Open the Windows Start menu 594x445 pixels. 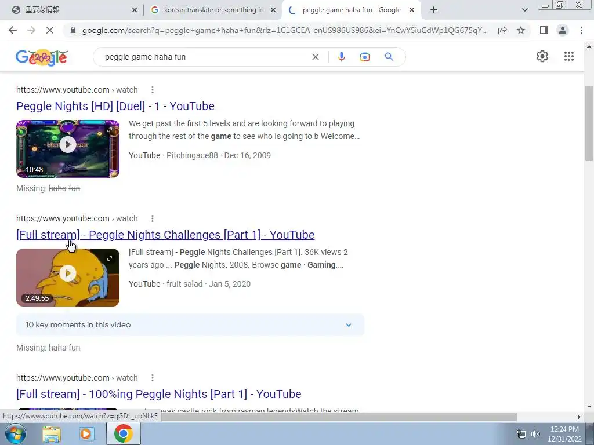(16, 433)
